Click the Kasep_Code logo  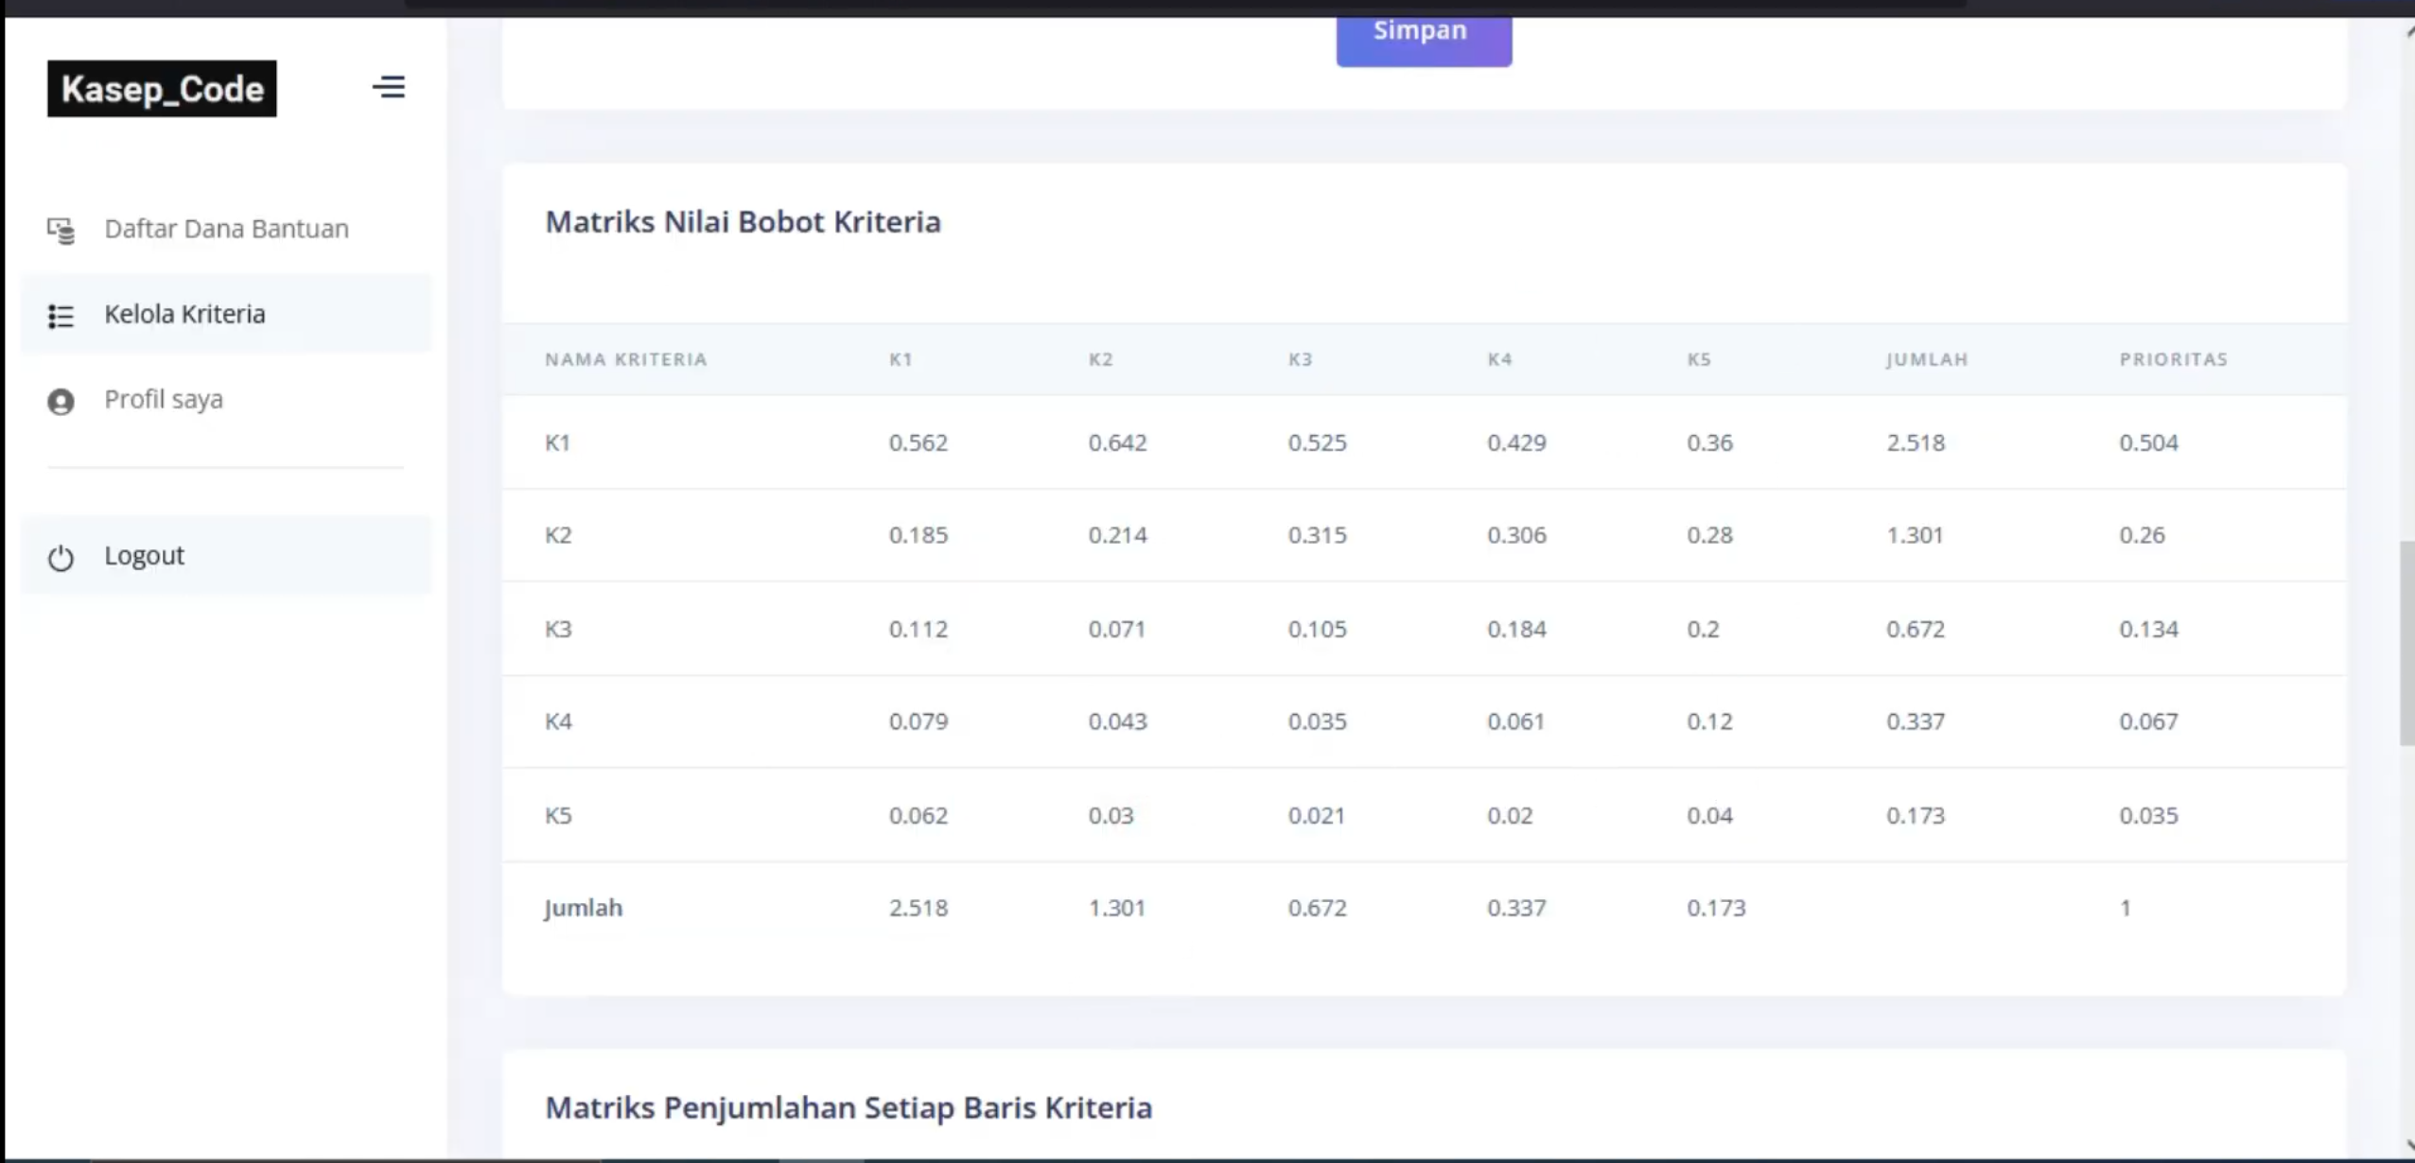tap(162, 89)
